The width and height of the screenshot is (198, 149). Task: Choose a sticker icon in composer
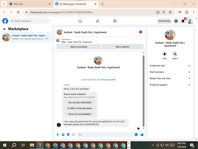click(68, 135)
